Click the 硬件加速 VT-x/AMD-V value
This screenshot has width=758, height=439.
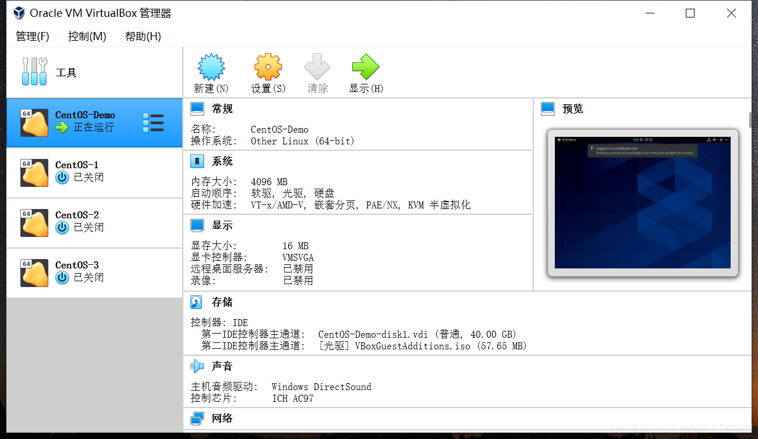pos(361,205)
